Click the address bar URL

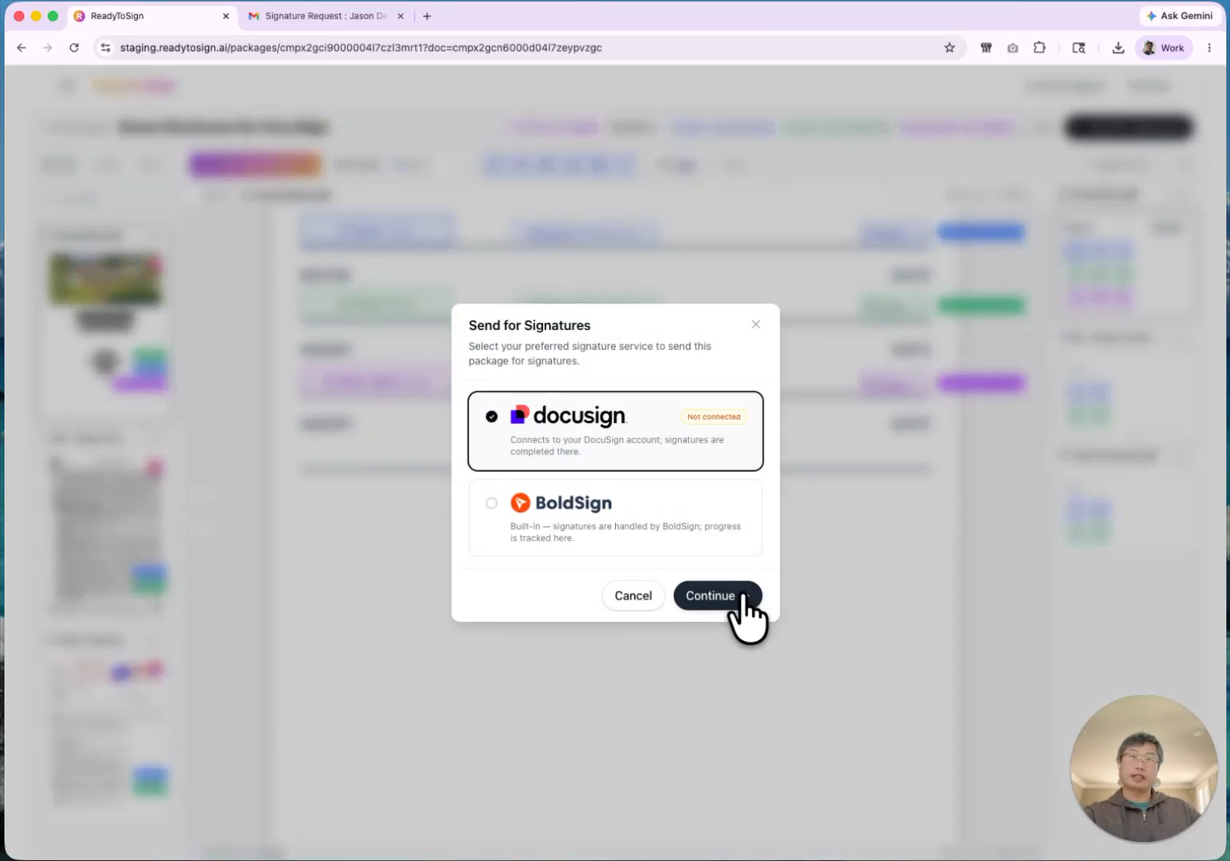click(361, 48)
